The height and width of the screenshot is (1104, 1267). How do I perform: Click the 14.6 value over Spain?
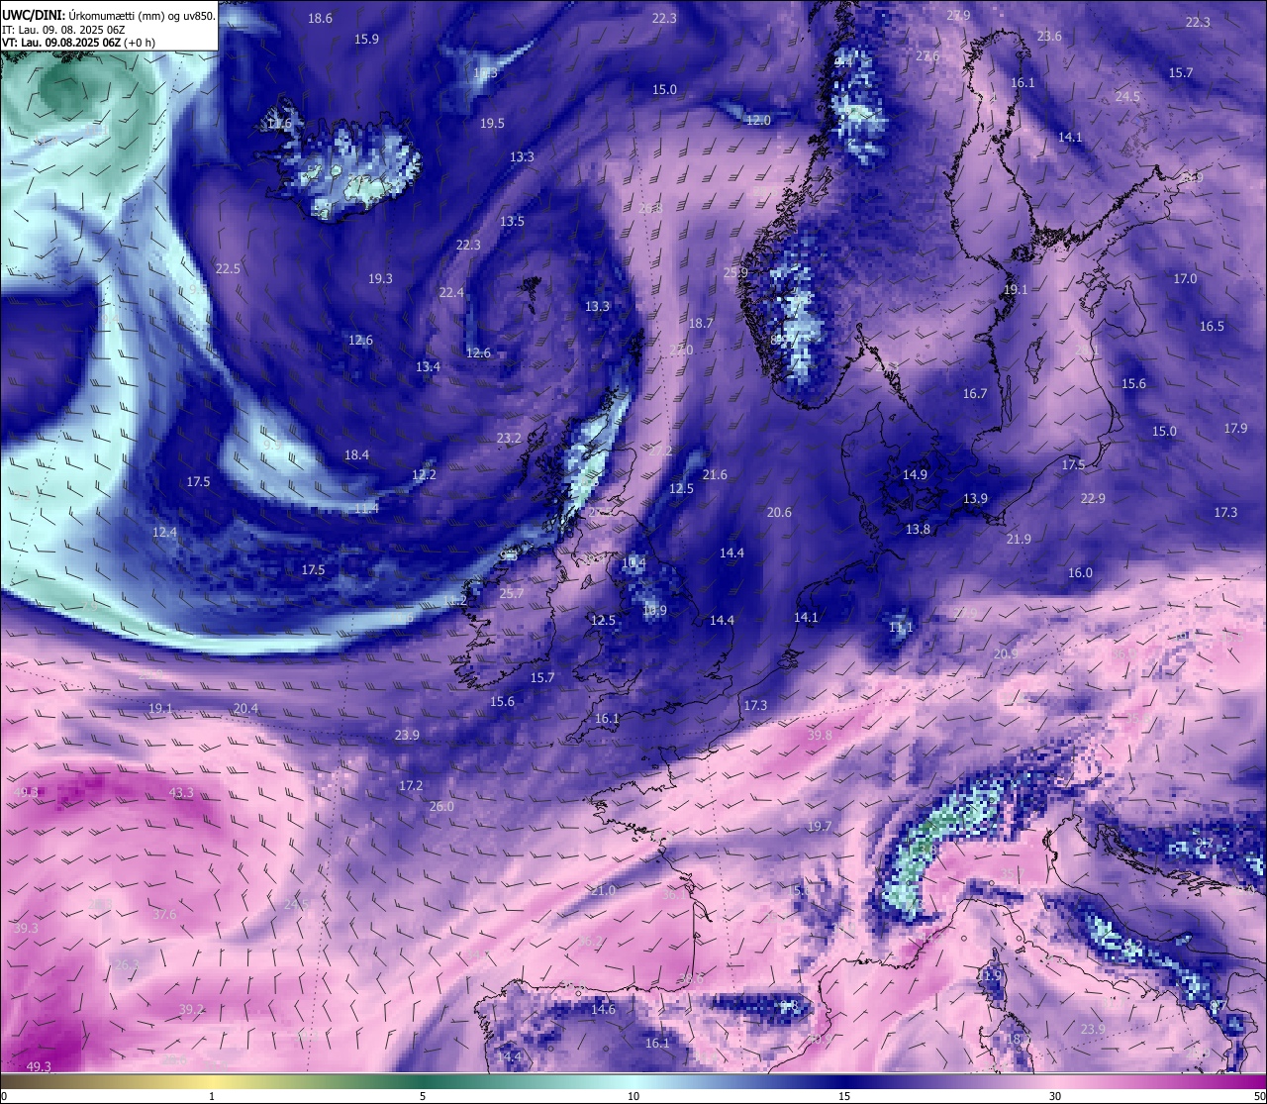603,1009
